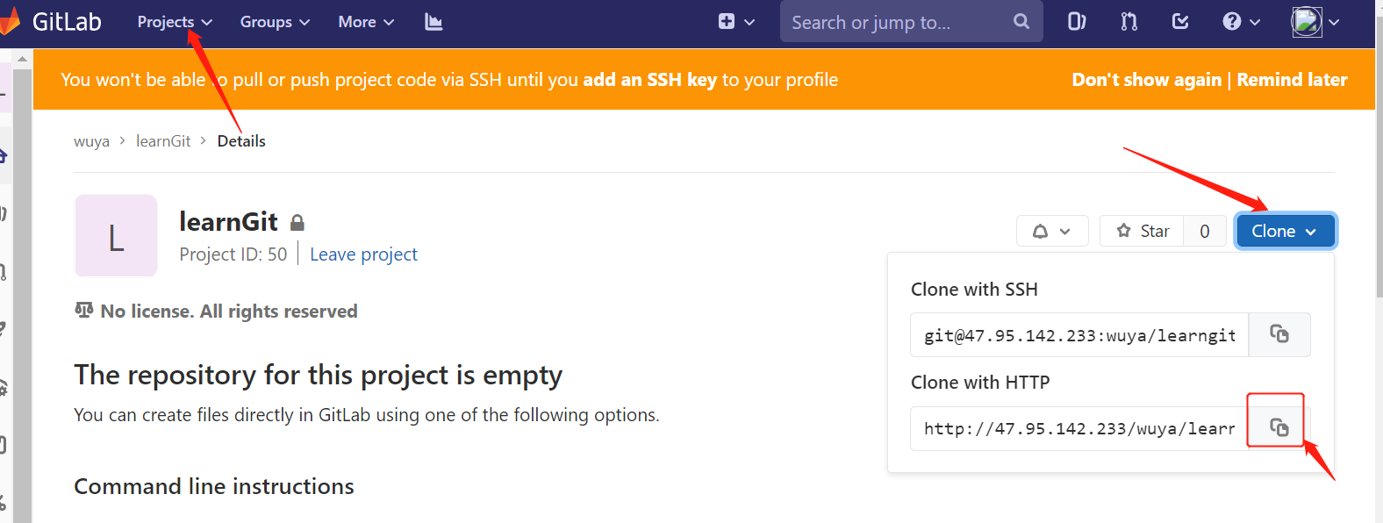Star the learnGit project
This screenshot has height=523, width=1383.
coord(1143,232)
